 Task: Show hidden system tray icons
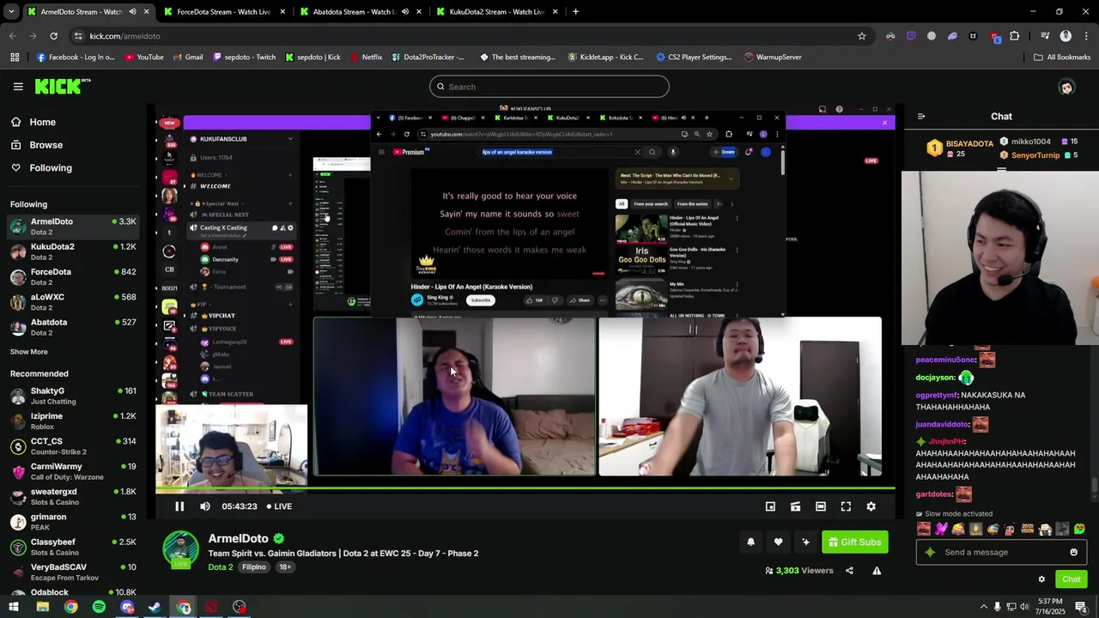tap(984, 608)
